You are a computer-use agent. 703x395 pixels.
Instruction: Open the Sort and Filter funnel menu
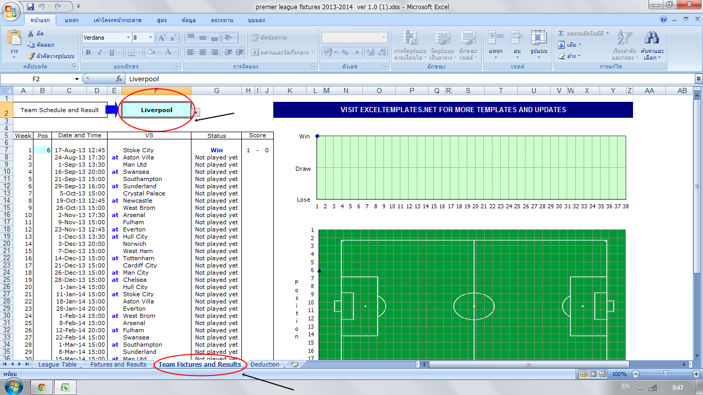click(x=624, y=45)
